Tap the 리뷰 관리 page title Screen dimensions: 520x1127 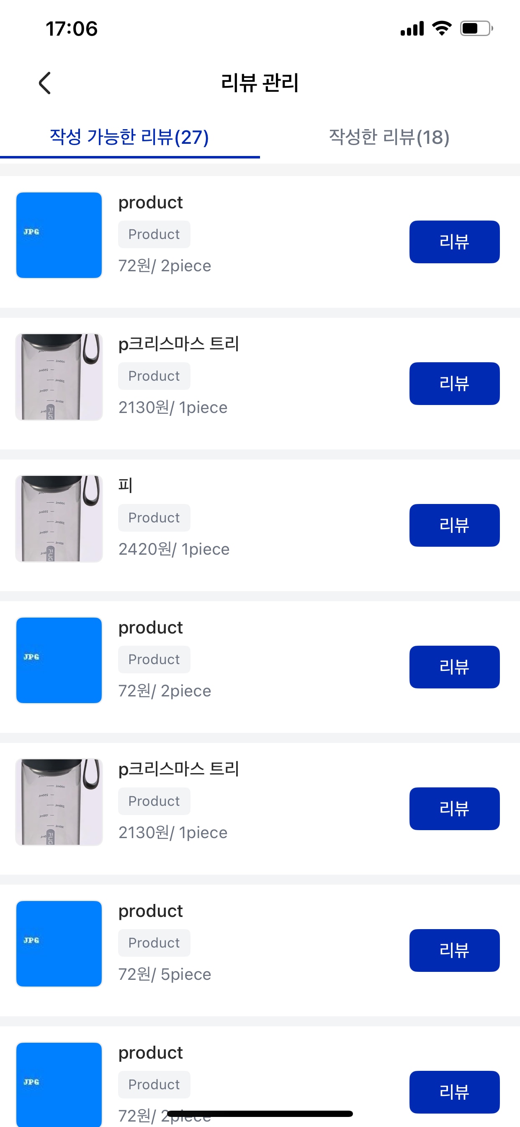[260, 83]
